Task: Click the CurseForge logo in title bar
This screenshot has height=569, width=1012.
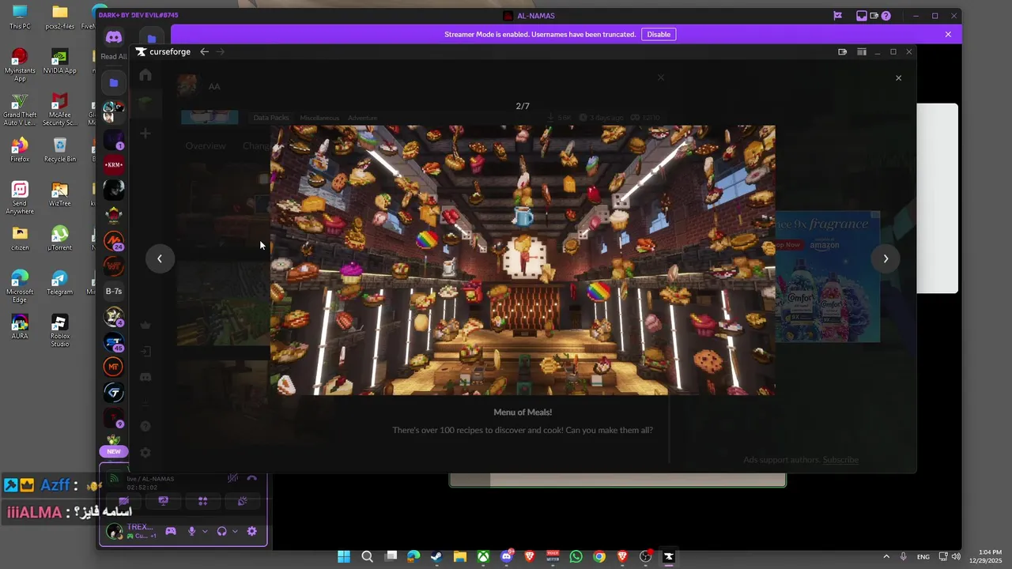Action: 163,51
